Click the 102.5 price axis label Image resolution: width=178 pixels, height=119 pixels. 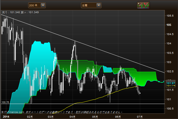click(170, 72)
